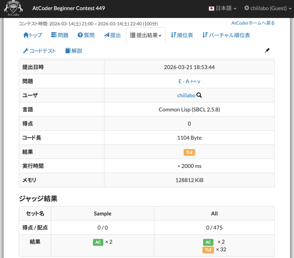Click the green AC badge under All
Viewport: 294px width, 258px height.
[208, 242]
